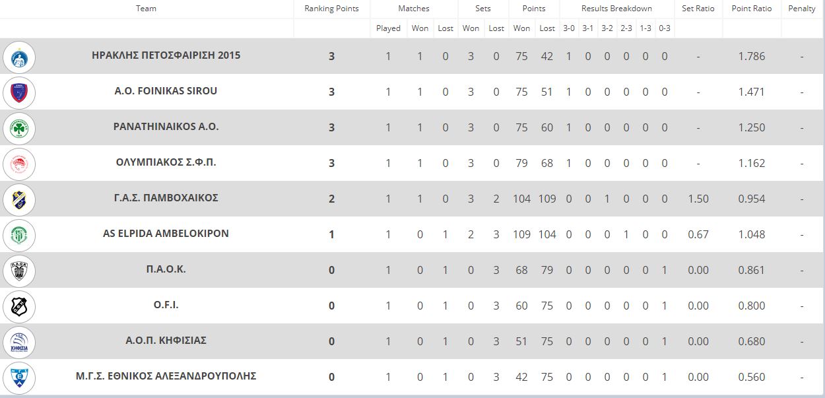Viewport: 825px width, 398px height.
Task: Click the Α.Ο.Π. ΚΗΦΙΣΙΑΣ team logo
Action: pos(19,342)
